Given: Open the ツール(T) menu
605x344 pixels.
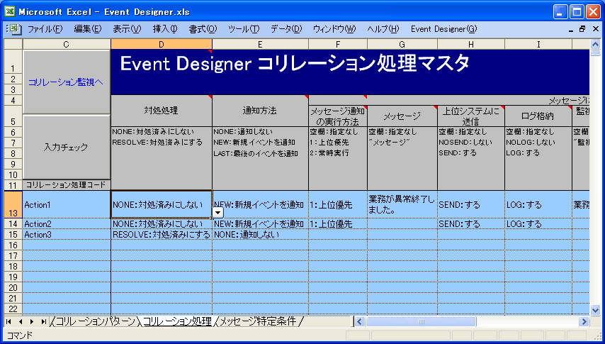Looking at the screenshot, I should 244,29.
